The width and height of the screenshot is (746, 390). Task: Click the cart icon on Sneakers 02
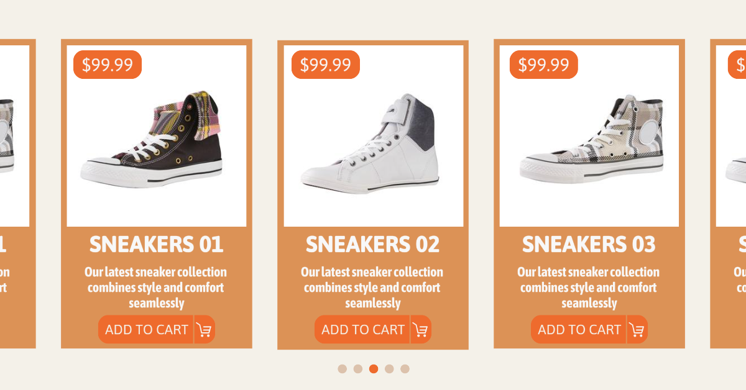coord(421,330)
